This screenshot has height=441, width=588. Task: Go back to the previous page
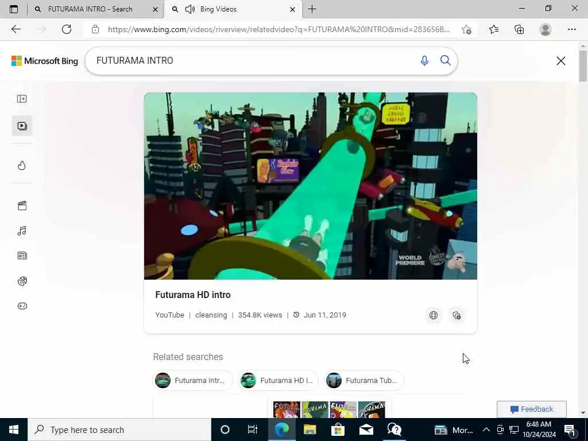(16, 29)
